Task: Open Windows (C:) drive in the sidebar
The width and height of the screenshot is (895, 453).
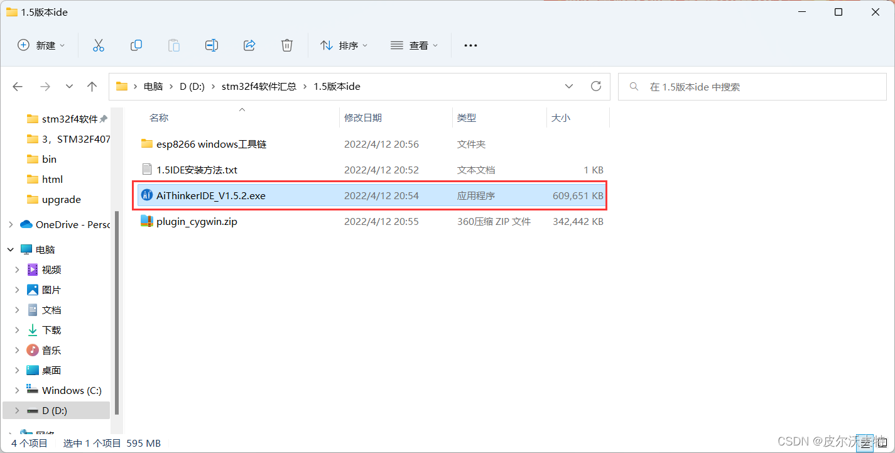Action: [x=72, y=390]
